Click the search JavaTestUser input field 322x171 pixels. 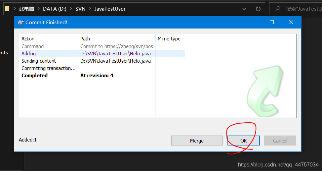[296, 9]
